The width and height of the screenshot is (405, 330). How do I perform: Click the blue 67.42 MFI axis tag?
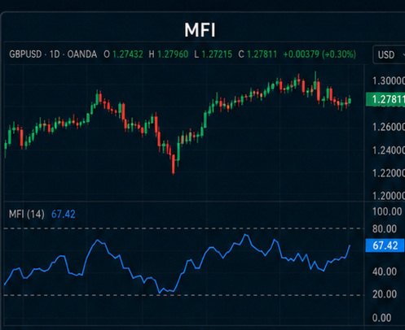tap(385, 245)
